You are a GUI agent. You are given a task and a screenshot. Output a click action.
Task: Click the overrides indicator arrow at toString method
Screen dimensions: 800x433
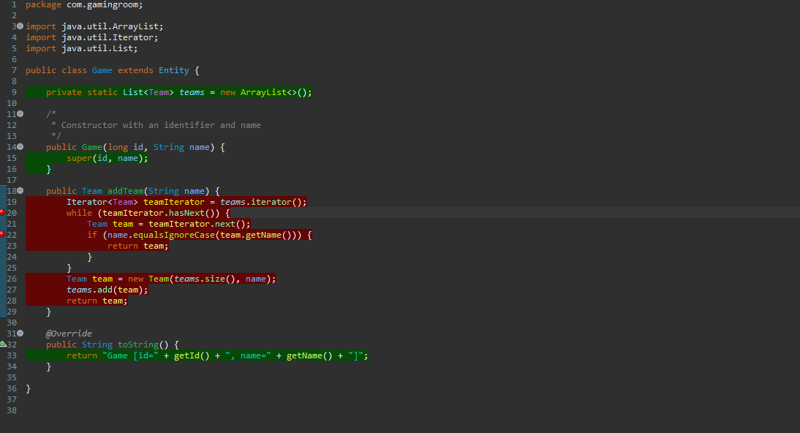(x=4, y=344)
